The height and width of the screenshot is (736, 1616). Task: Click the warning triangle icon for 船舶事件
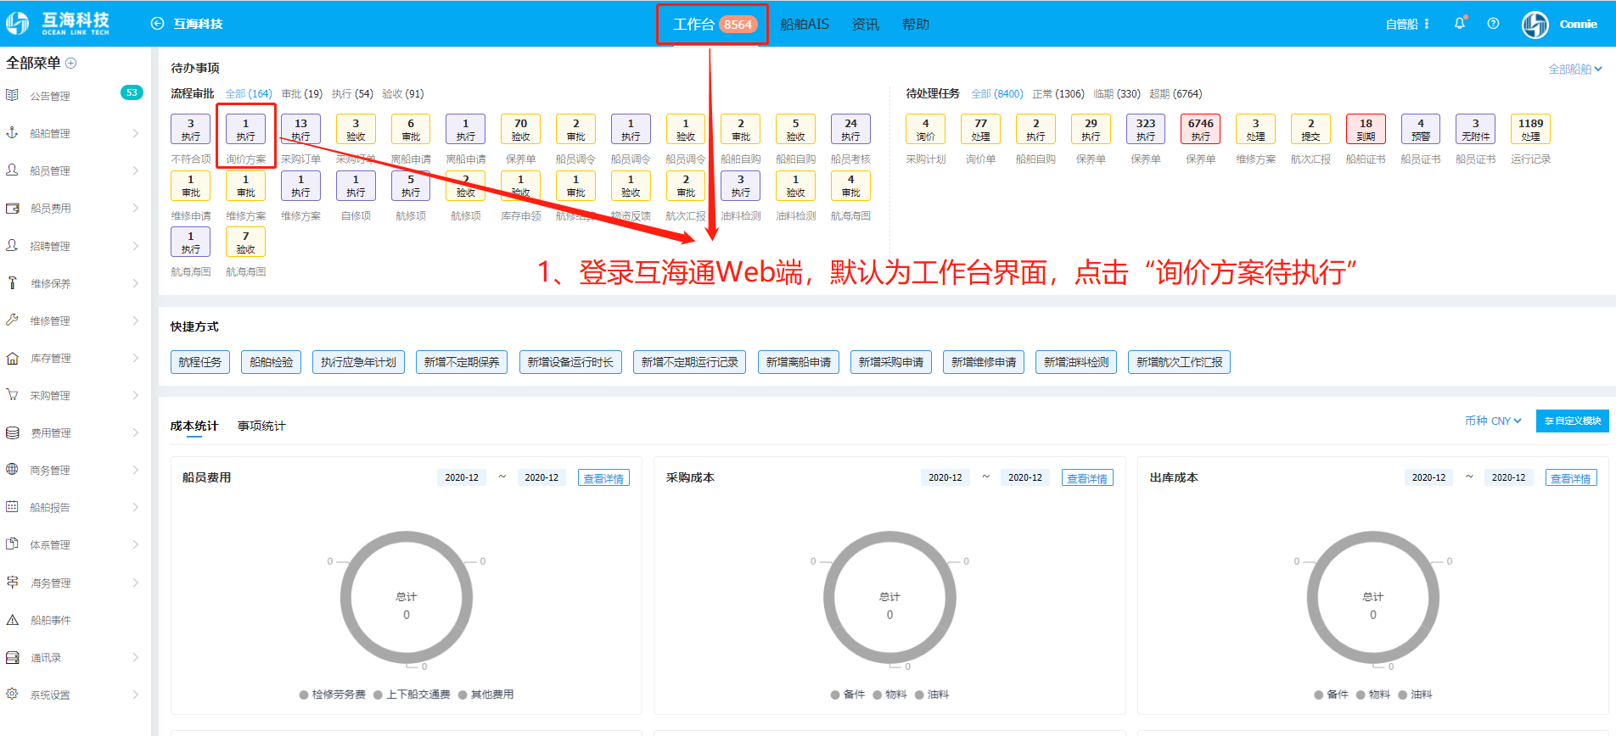[x=12, y=620]
